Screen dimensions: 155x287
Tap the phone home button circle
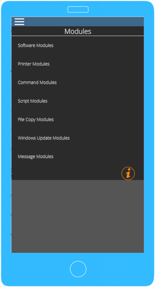tap(78, 269)
